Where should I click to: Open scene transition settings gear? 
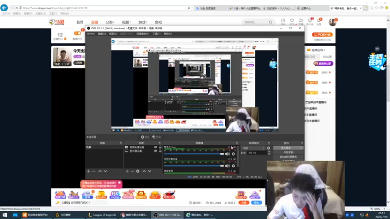(269, 148)
